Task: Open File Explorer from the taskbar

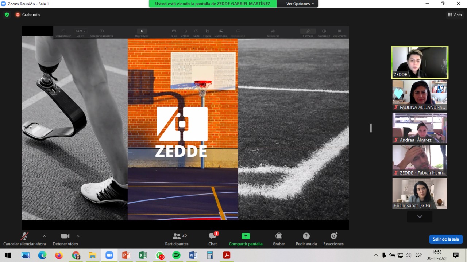Action: [x=93, y=255]
